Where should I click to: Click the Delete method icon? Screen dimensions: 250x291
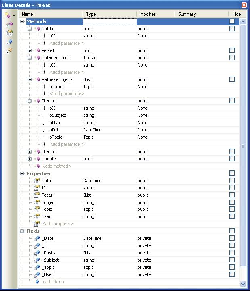coord(38,29)
